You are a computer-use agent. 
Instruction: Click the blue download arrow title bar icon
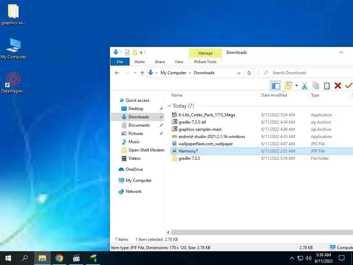coord(116,52)
